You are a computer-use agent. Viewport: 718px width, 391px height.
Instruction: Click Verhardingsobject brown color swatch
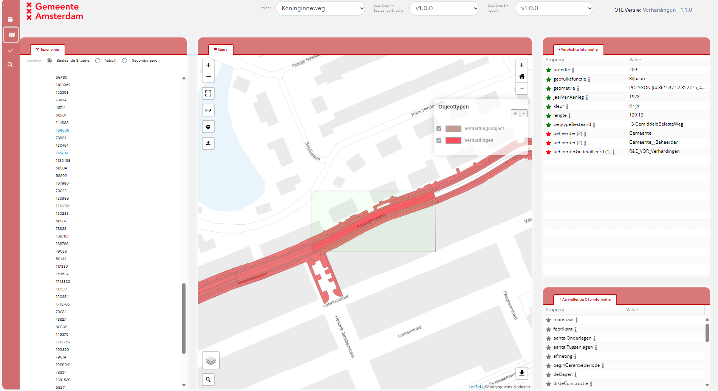tap(453, 129)
